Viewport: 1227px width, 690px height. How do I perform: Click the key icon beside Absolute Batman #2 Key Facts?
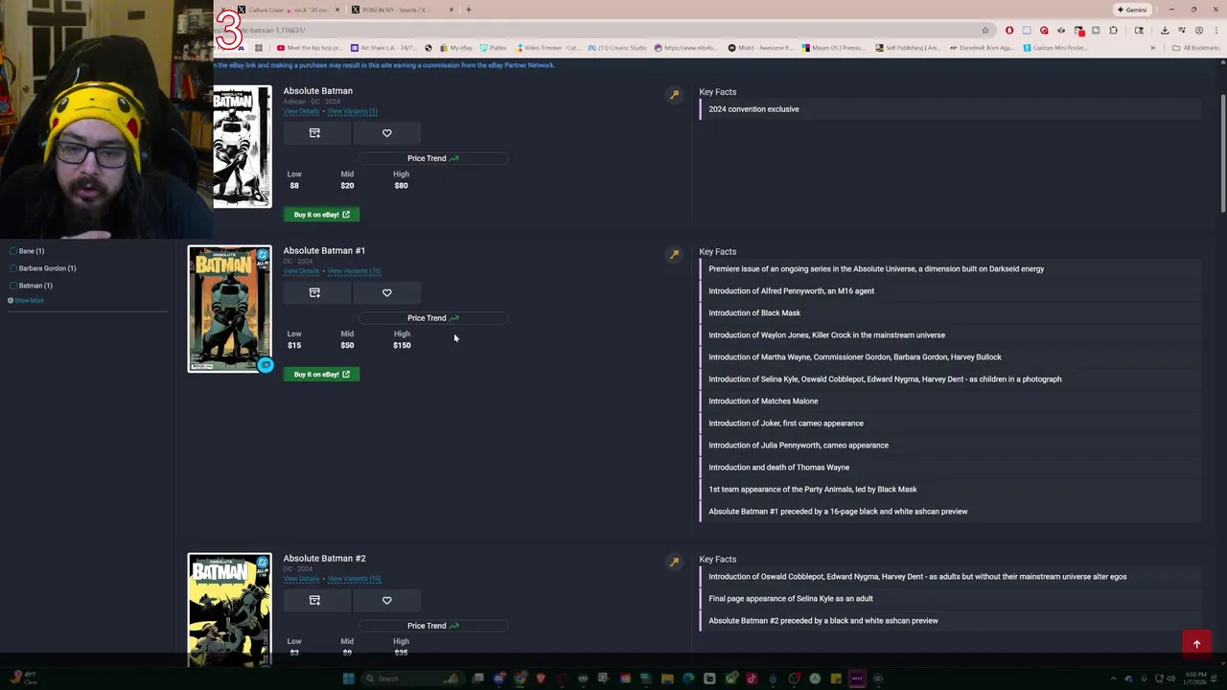[x=675, y=562]
